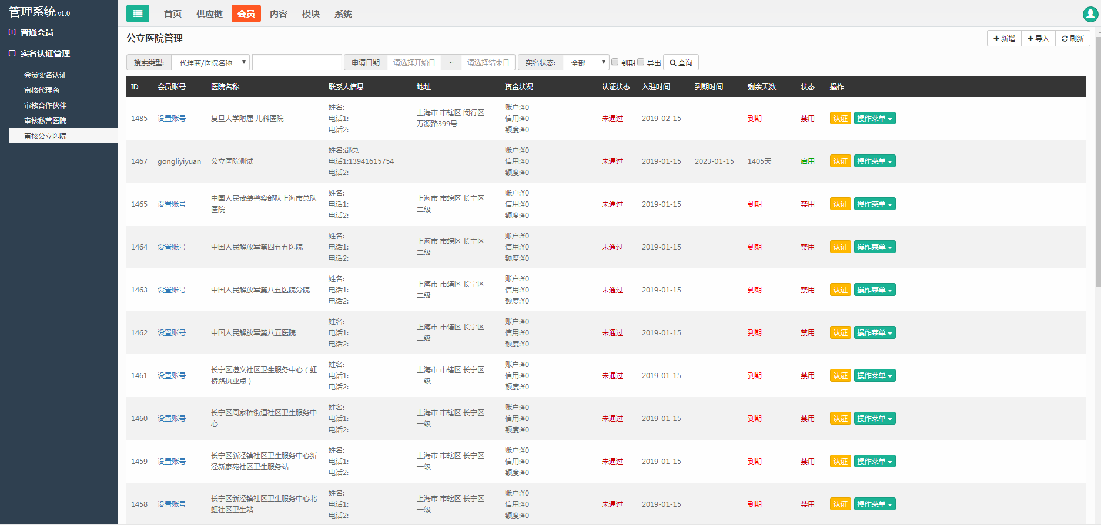
Task: Select 审核私营医院 in the sidebar
Action: click(45, 121)
